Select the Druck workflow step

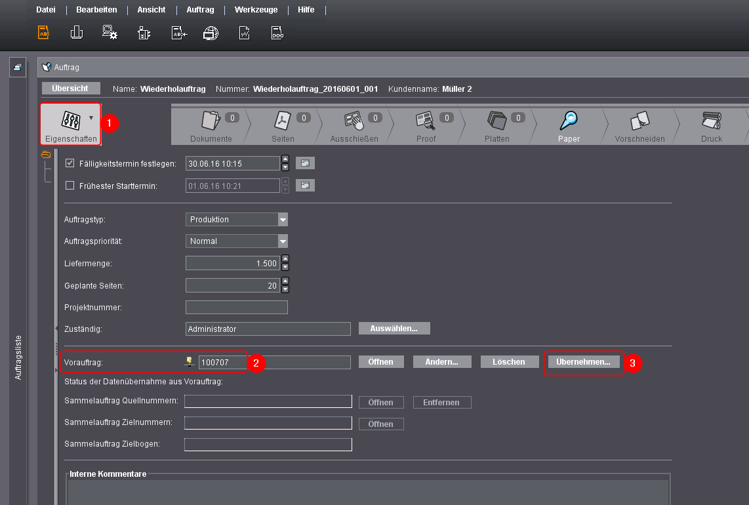pos(711,126)
